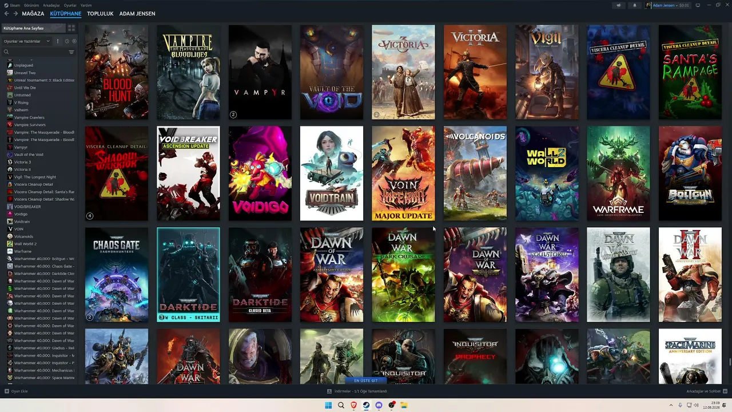Open the Vampyr game cover
This screenshot has height=412, width=732.
(260, 72)
